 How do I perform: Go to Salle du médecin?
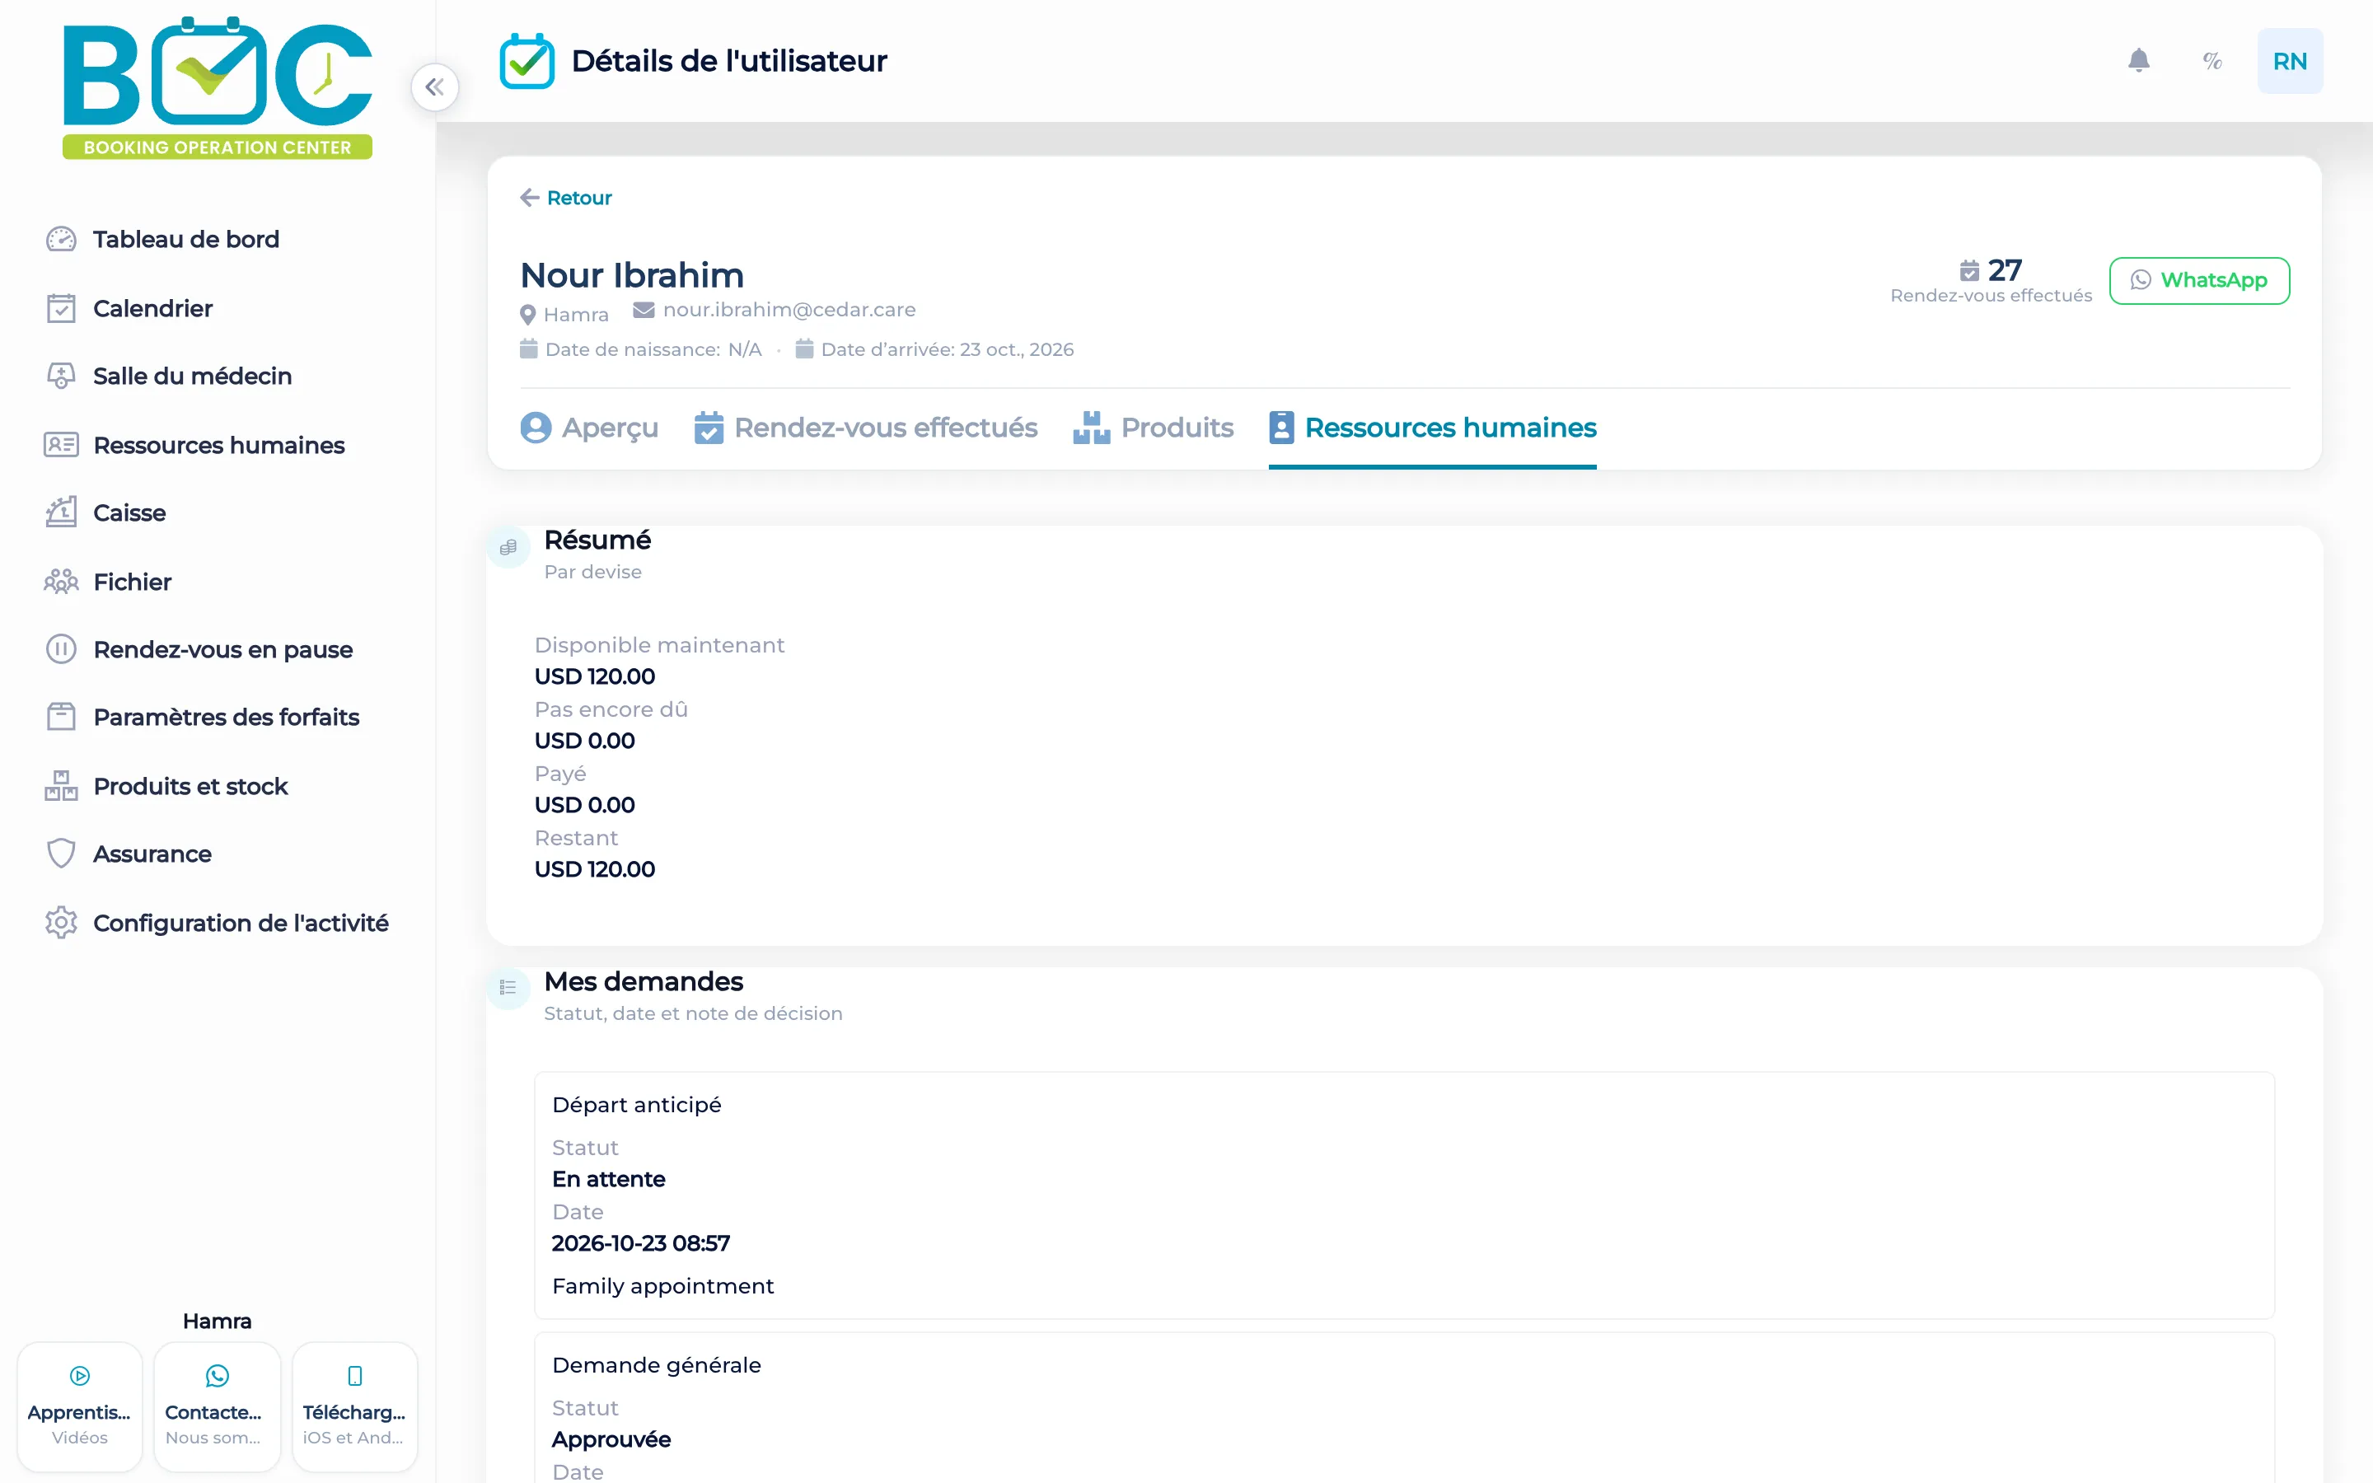click(x=168, y=376)
